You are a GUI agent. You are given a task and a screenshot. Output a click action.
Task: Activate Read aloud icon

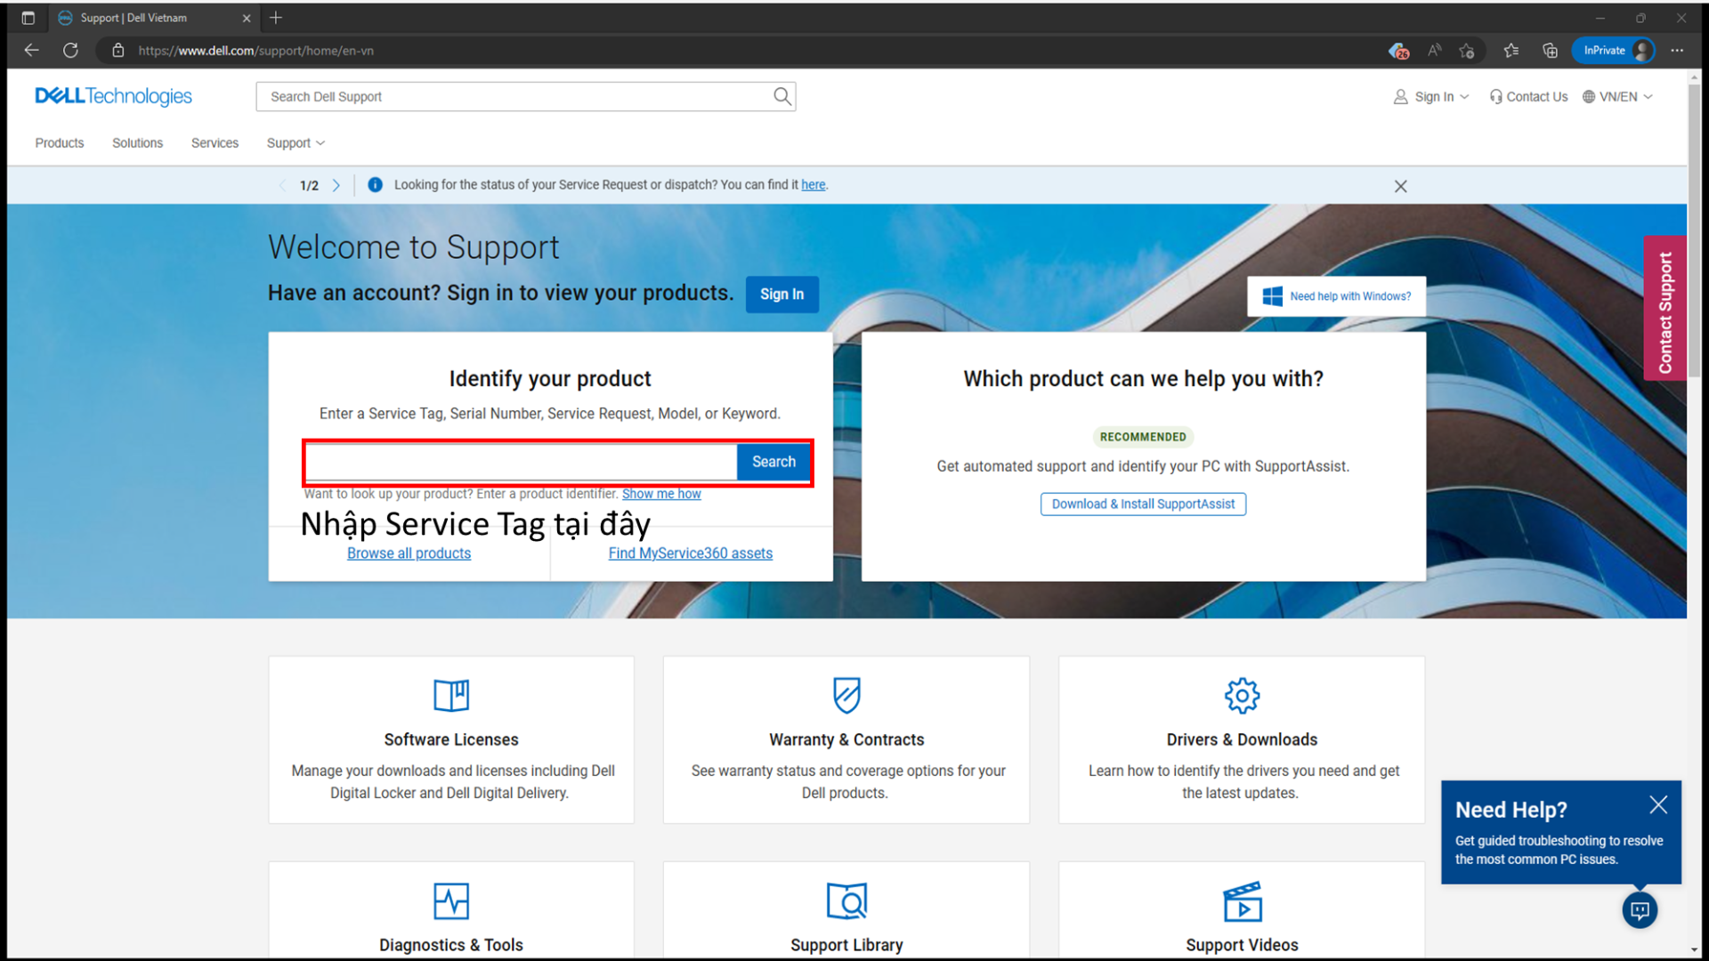click(x=1434, y=51)
